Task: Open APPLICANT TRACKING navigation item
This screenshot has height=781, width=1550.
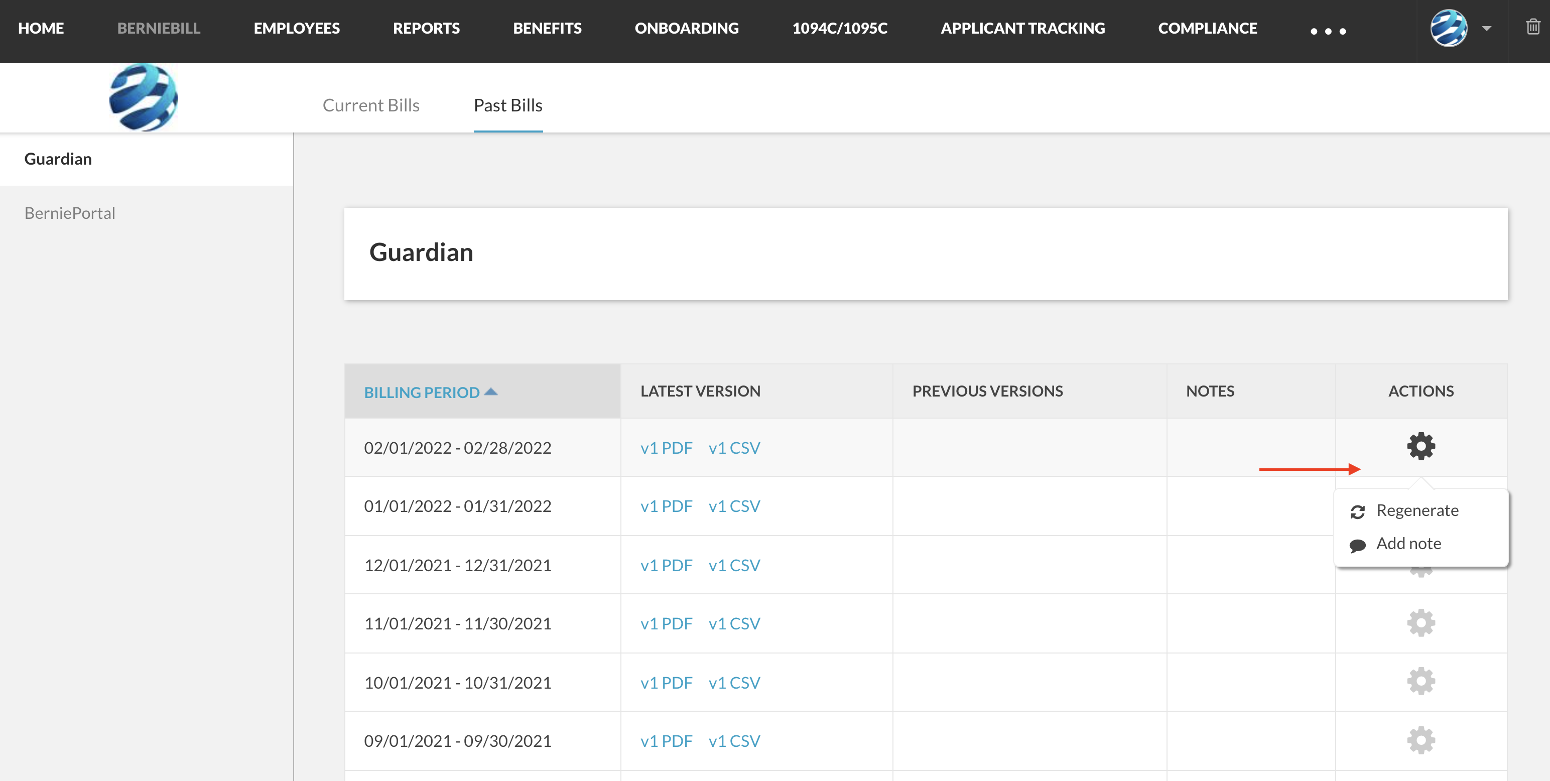Action: 1022,28
